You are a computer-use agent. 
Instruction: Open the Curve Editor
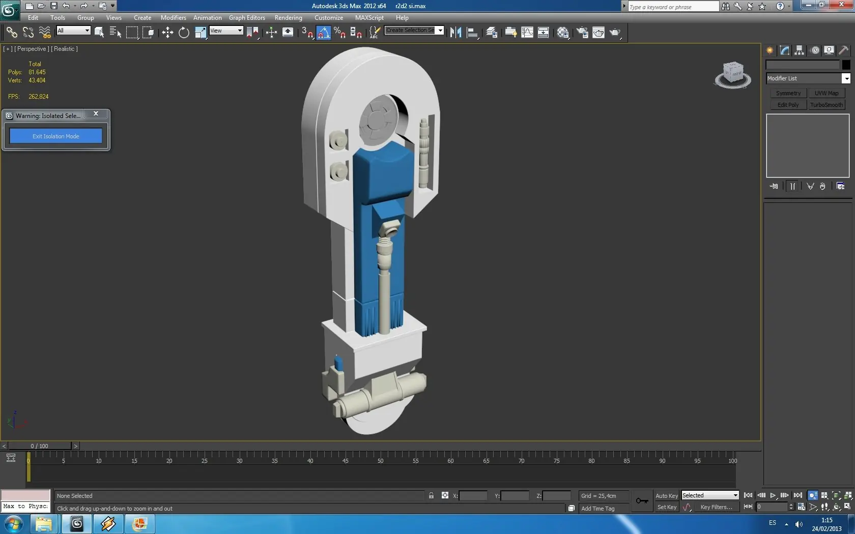click(527, 33)
